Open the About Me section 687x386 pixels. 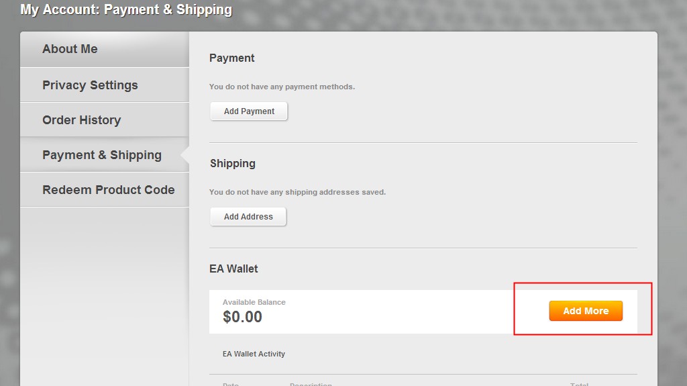70,49
